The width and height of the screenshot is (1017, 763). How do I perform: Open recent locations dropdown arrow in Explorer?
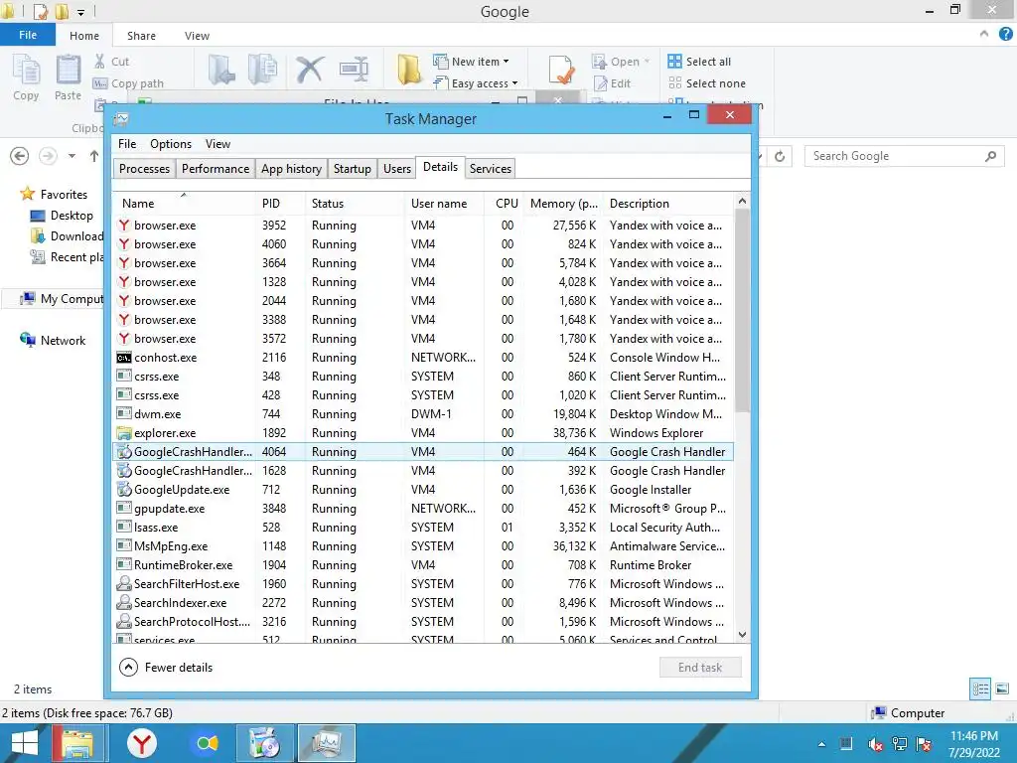click(72, 156)
